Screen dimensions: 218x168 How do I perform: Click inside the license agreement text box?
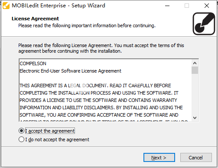pyautogui.click(x=105, y=90)
